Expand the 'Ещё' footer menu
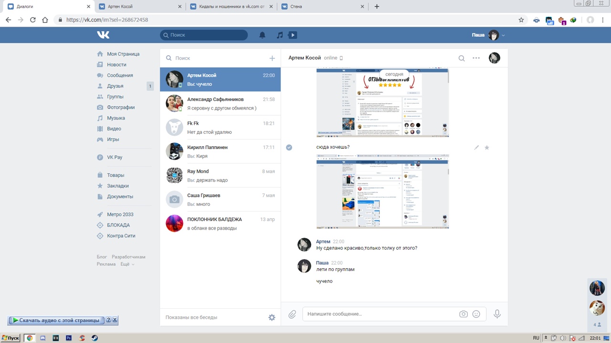Image resolution: width=611 pixels, height=343 pixels. [x=127, y=264]
